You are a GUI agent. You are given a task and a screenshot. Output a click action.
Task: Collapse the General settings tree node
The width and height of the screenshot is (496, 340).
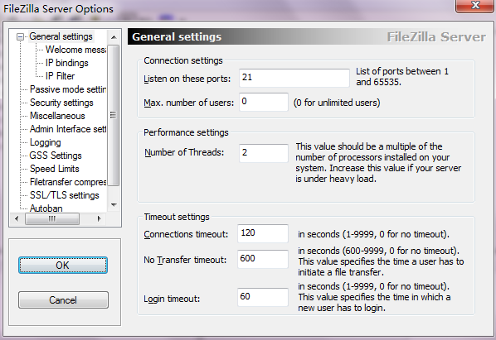(20, 37)
